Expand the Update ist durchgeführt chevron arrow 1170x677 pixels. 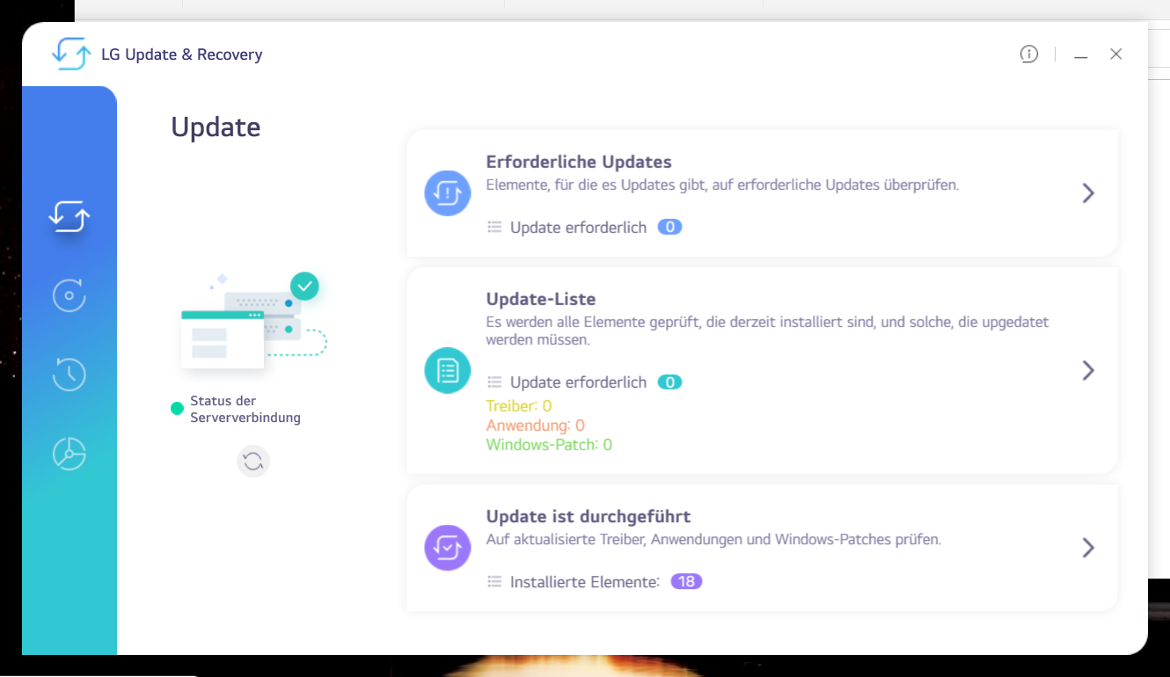tap(1088, 548)
